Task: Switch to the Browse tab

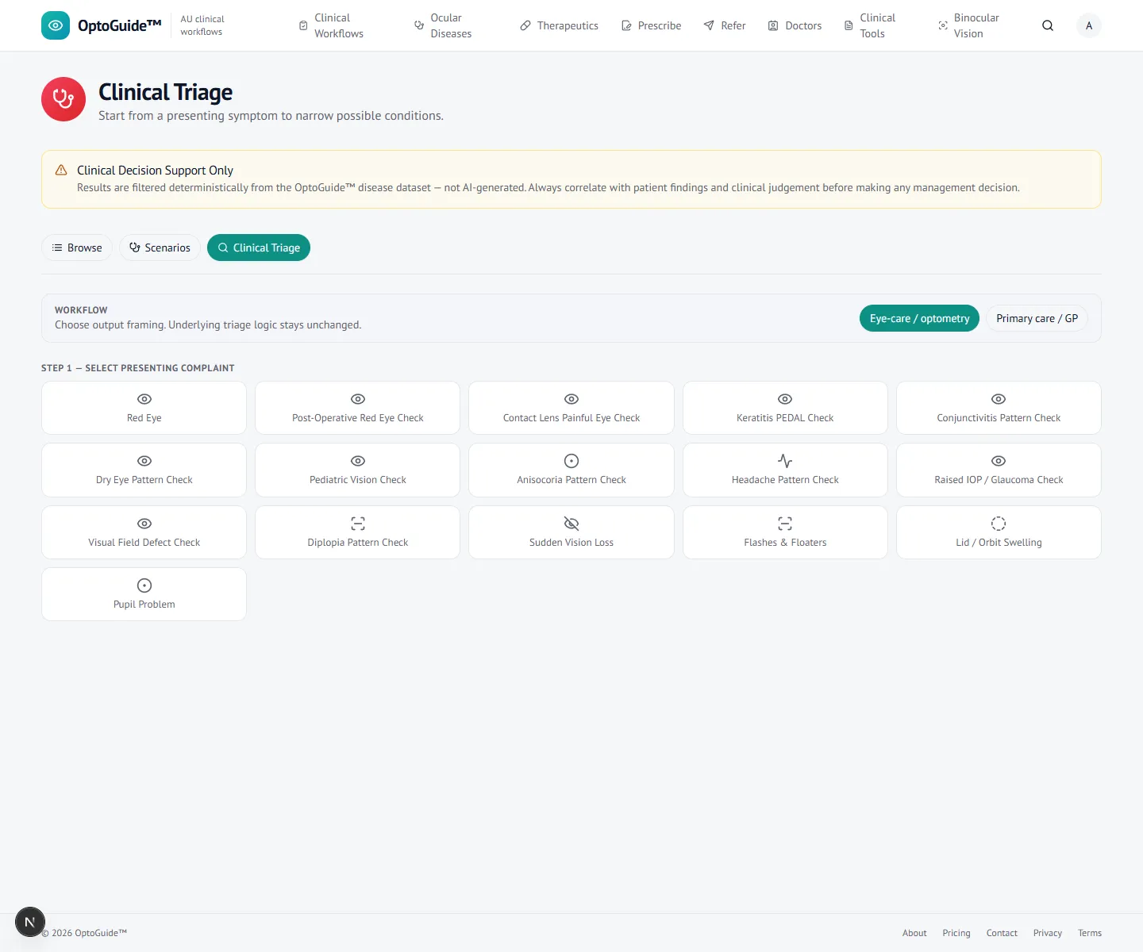Action: [77, 248]
